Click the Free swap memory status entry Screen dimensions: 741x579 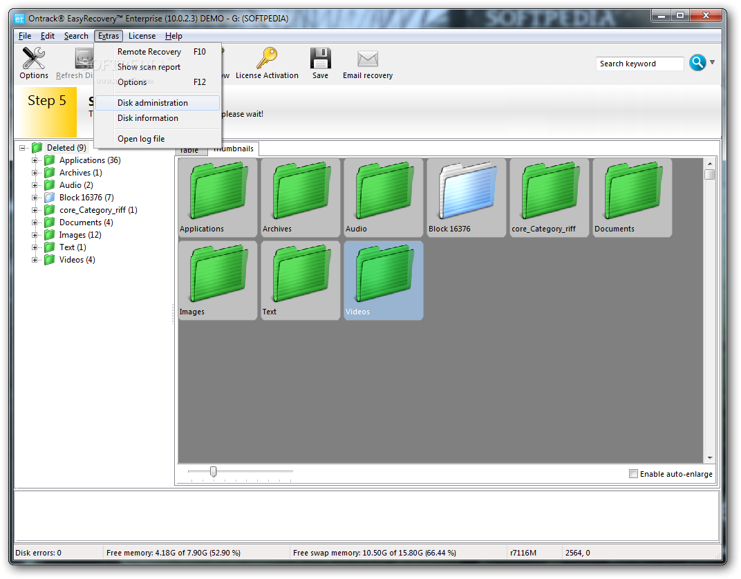pyautogui.click(x=374, y=553)
